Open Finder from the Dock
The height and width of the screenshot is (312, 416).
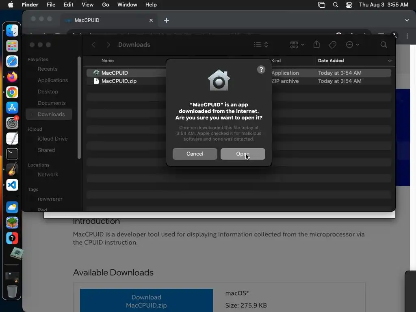(x=12, y=30)
